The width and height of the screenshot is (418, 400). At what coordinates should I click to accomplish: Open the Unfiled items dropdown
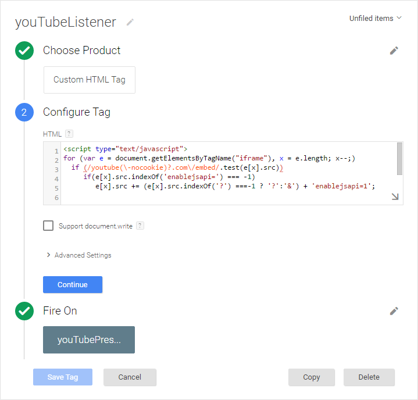375,19
